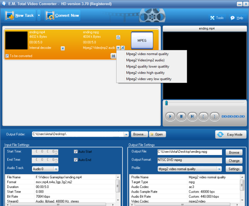Screen dimensions: 249x206
Task: Click the Output Folder path field
Action: click(x=78, y=134)
